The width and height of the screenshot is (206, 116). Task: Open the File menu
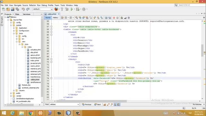point(2,5)
